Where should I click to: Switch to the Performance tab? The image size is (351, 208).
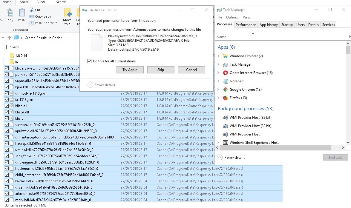246,25
